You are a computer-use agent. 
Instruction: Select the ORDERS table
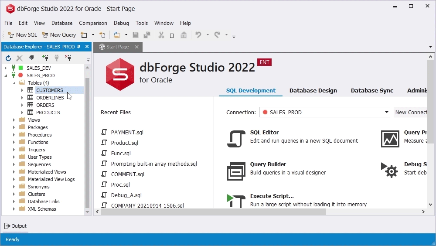coord(45,105)
